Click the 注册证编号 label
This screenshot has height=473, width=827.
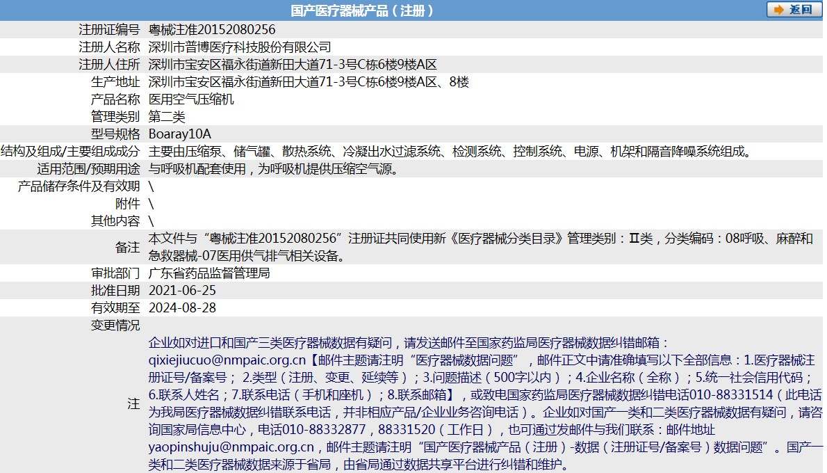point(109,29)
